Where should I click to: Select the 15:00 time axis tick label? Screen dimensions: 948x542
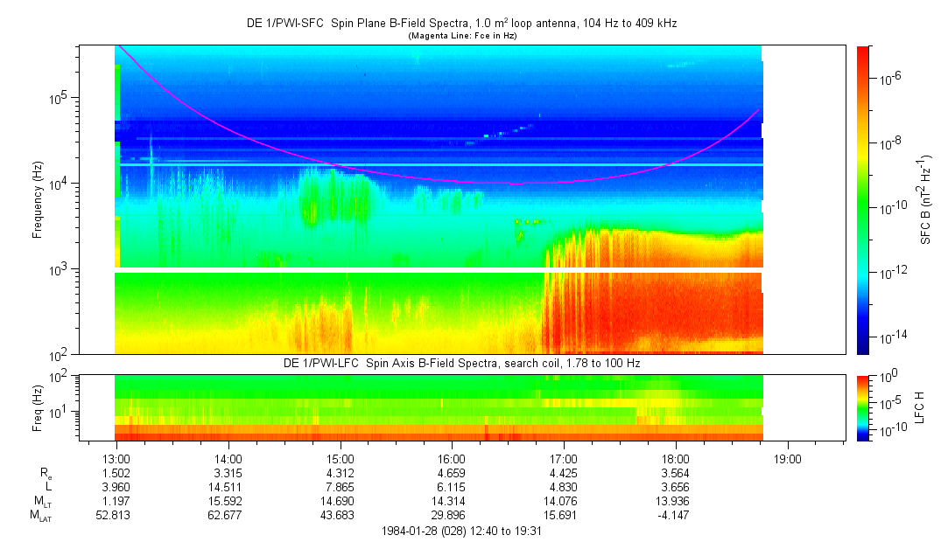pyautogui.click(x=340, y=458)
